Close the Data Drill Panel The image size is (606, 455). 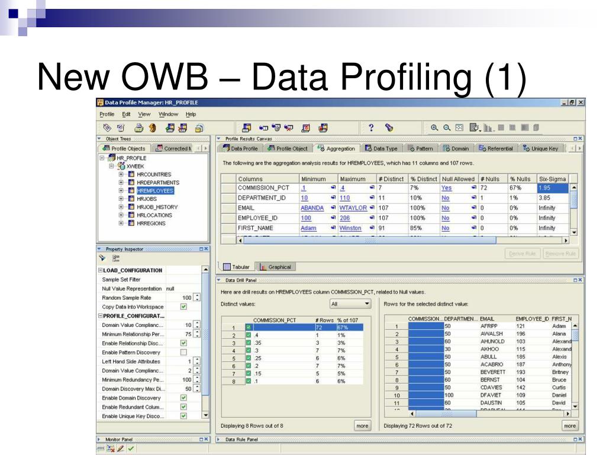(x=580, y=280)
